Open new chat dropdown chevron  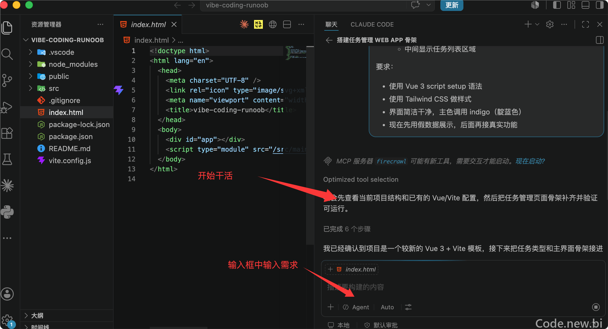[537, 25]
